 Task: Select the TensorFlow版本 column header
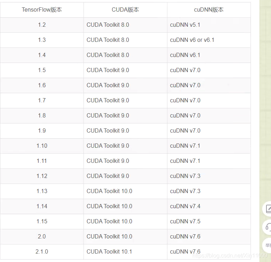[42, 9]
